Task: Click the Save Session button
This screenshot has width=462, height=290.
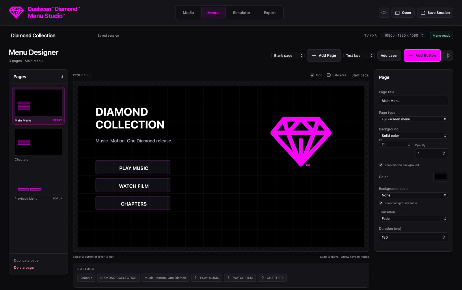Action: [435, 13]
